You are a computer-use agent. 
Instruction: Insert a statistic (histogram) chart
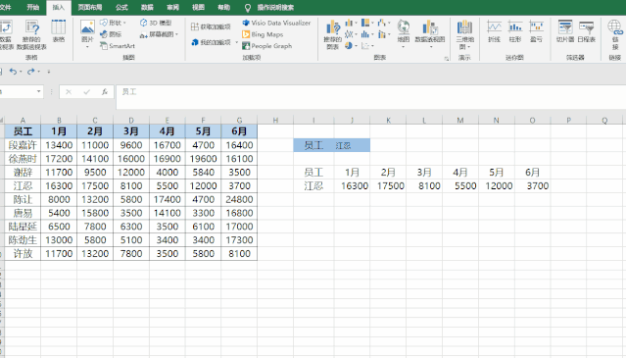pos(367,34)
